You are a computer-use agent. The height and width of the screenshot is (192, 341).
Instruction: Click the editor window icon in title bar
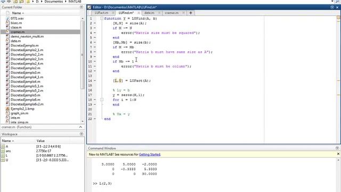tap(90, 7)
